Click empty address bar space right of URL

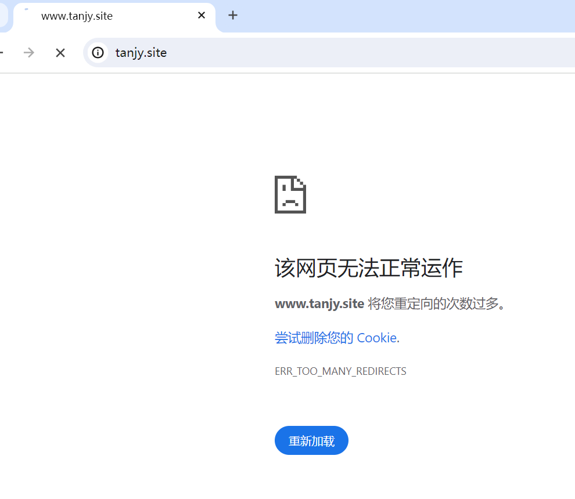pos(360,53)
